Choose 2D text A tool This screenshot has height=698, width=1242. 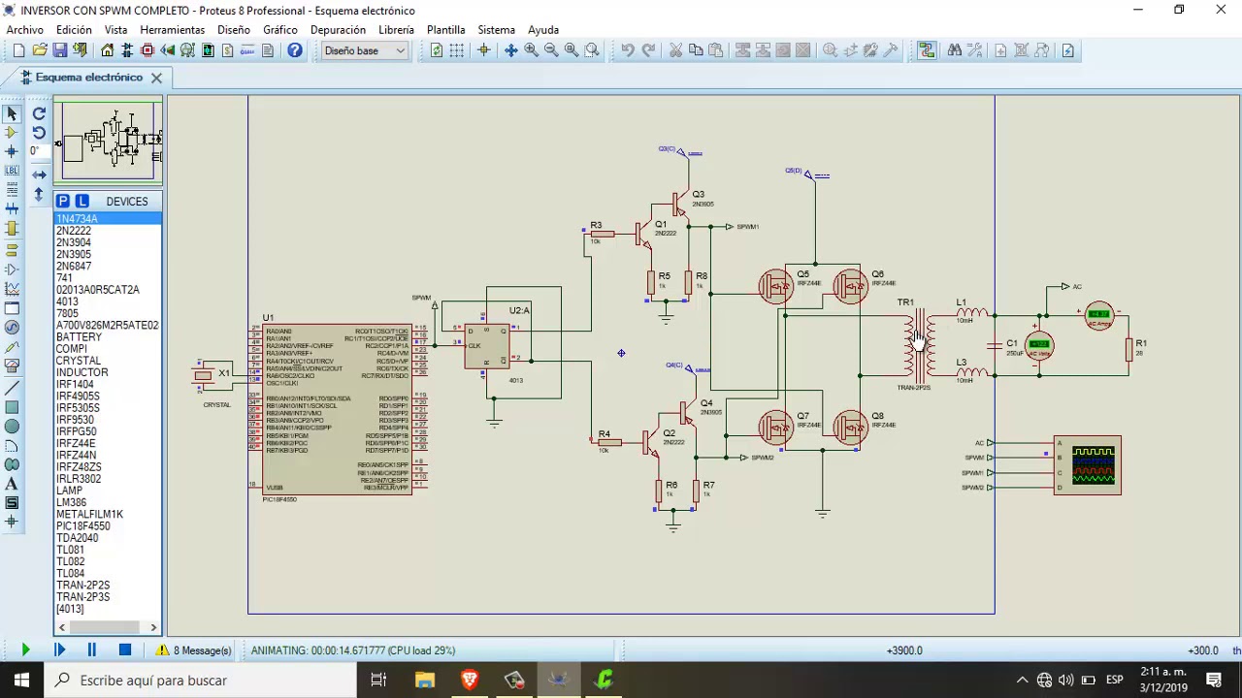pyautogui.click(x=12, y=484)
